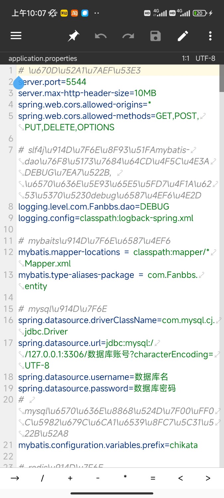Save the file with floppy disk icon
The height and width of the screenshot is (498, 224).
[155, 36]
